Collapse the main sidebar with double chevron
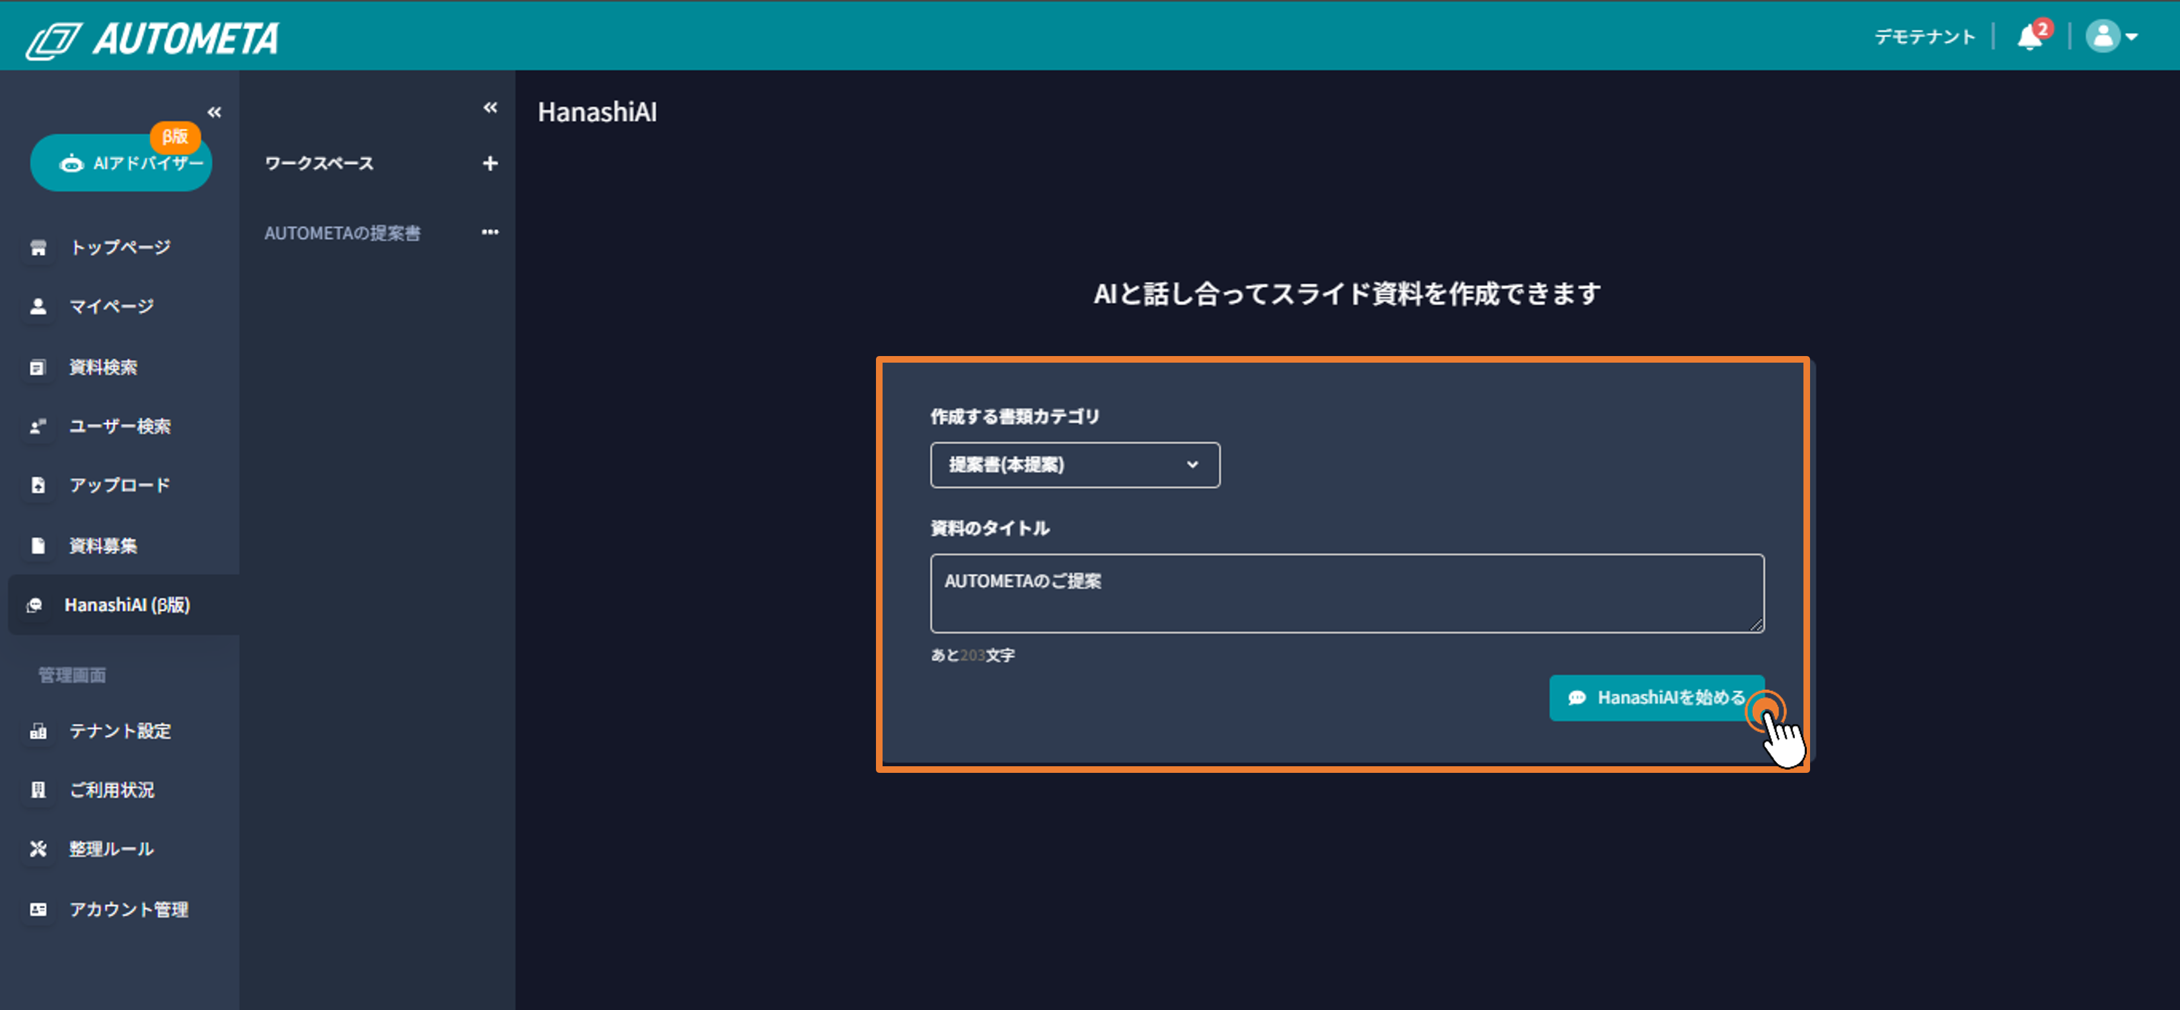 (214, 112)
